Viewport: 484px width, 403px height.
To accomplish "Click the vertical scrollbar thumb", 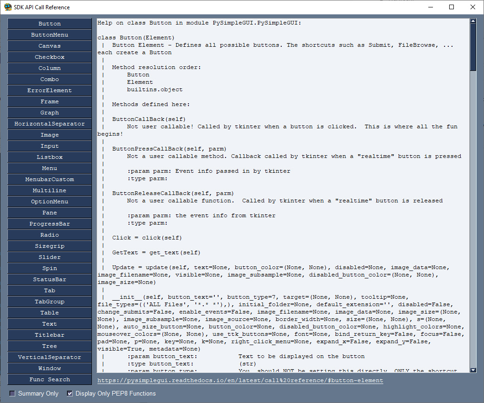I will (x=473, y=47).
